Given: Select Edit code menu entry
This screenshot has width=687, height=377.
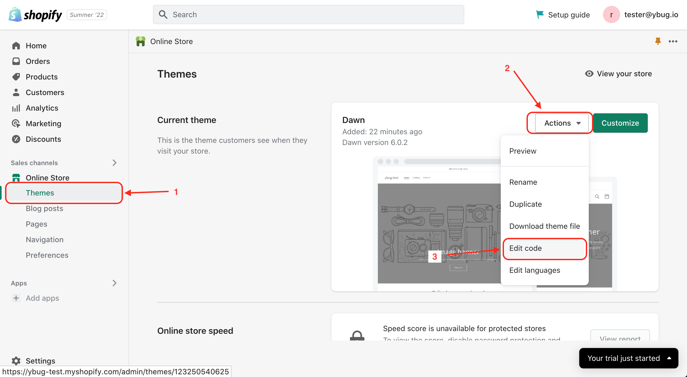Looking at the screenshot, I should pyautogui.click(x=545, y=248).
